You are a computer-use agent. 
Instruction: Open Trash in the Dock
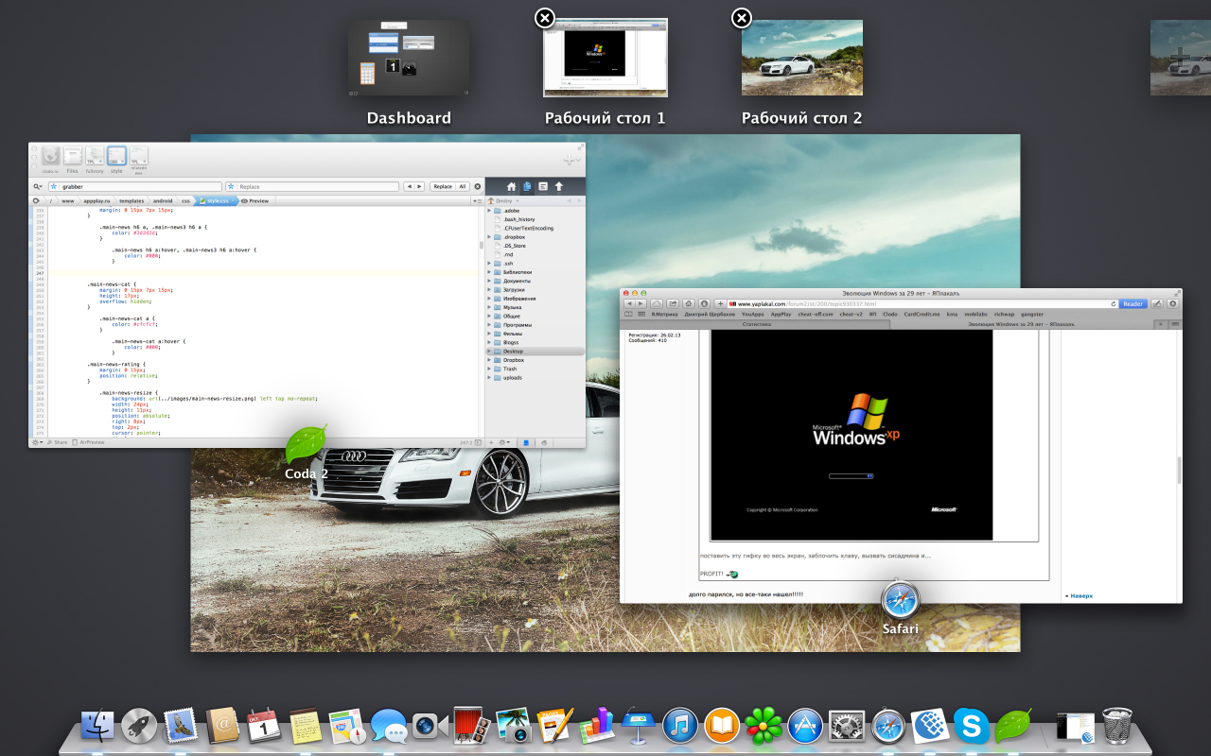pyautogui.click(x=1117, y=726)
